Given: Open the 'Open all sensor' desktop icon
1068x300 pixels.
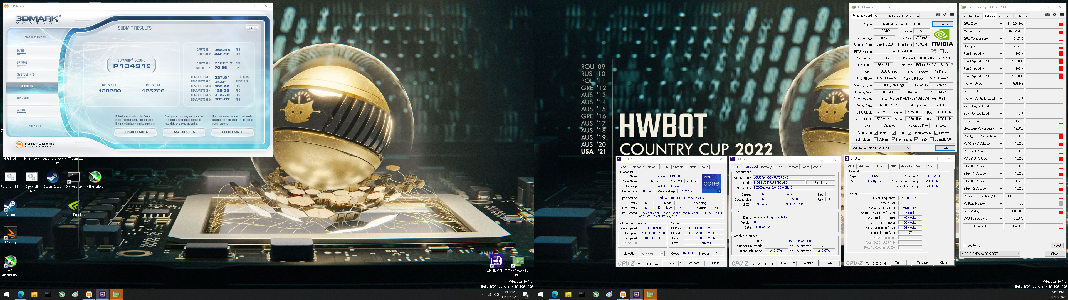Looking at the screenshot, I should click(x=31, y=181).
